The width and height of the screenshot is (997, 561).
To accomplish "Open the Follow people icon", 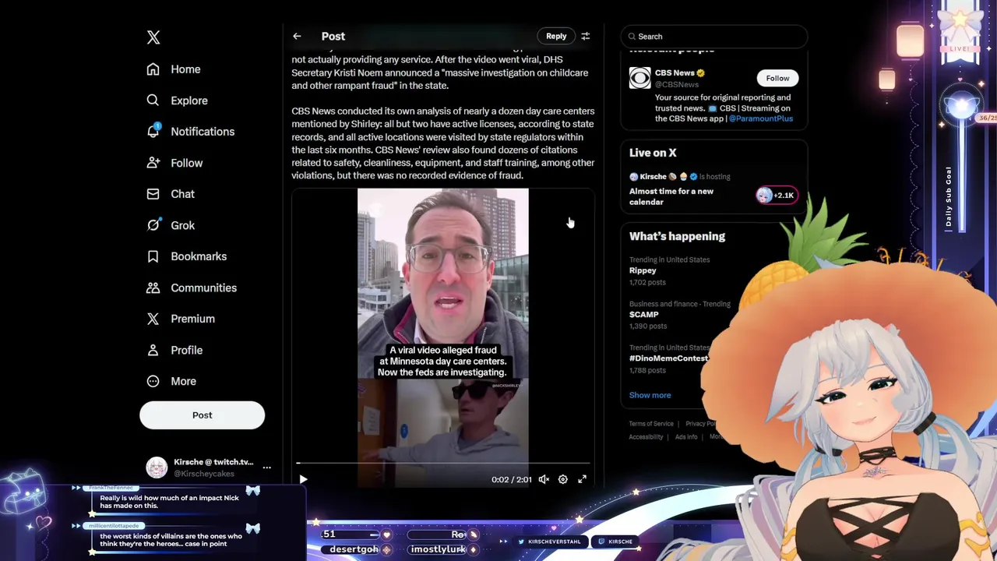I will click(153, 163).
